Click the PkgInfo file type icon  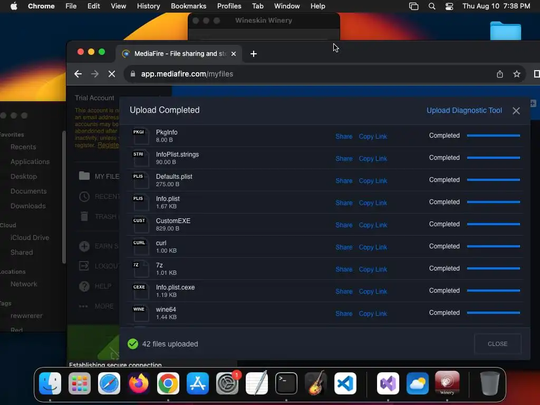point(140,136)
